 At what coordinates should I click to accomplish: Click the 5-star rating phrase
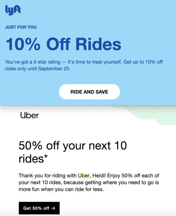click(47, 62)
